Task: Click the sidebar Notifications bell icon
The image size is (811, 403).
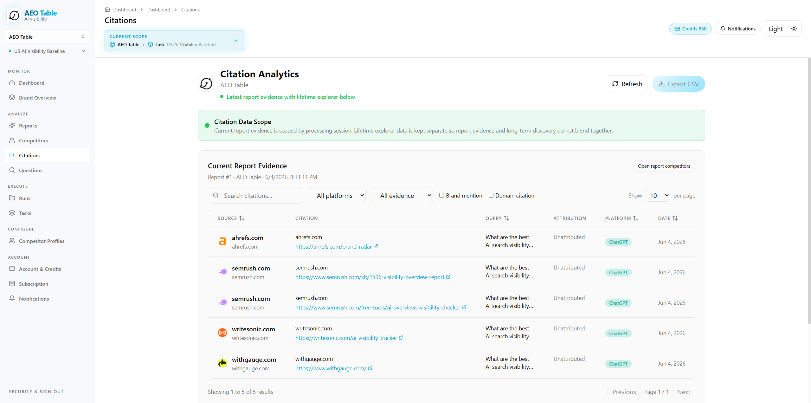Action: (12, 298)
